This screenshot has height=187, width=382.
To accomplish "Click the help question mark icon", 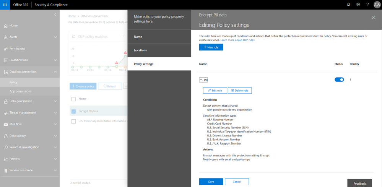I will point(367,5).
